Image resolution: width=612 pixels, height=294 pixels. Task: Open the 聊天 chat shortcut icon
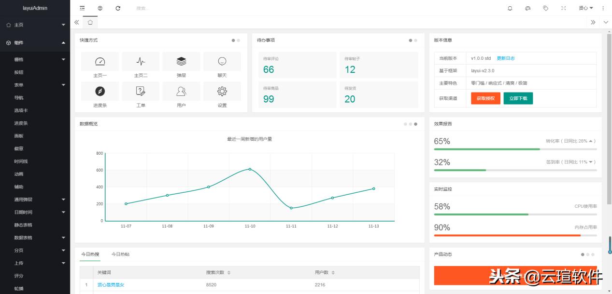[222, 61]
